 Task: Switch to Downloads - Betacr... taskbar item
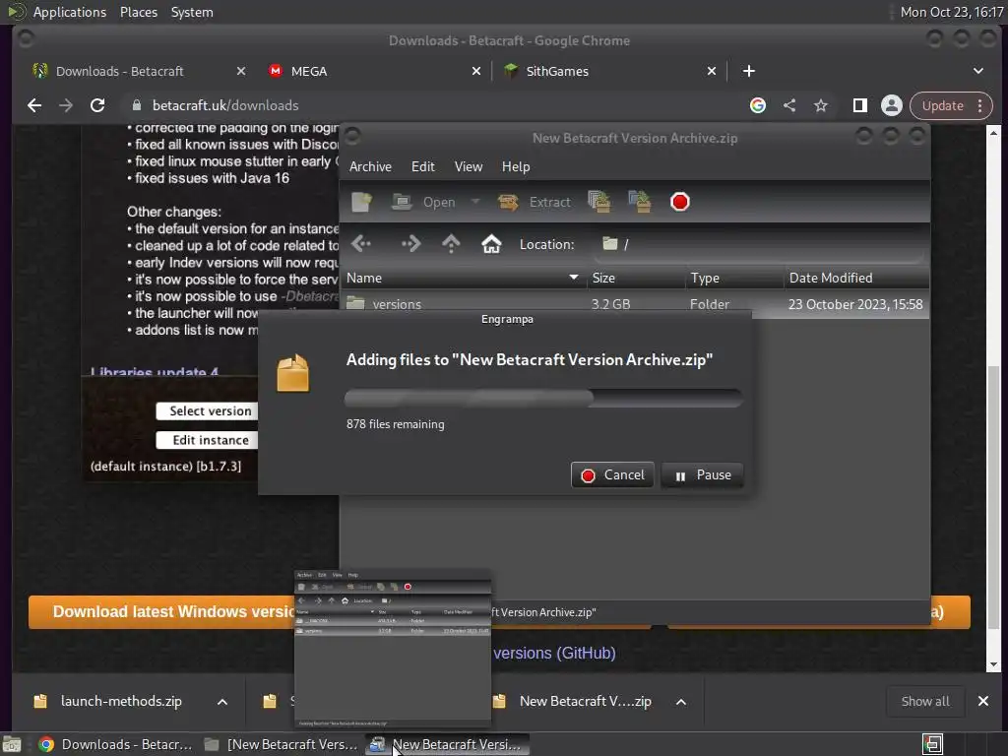116,744
